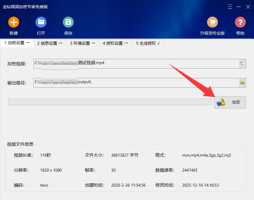Switch to 2 信息设置 tab
254x200 pixels.
tap(50, 43)
